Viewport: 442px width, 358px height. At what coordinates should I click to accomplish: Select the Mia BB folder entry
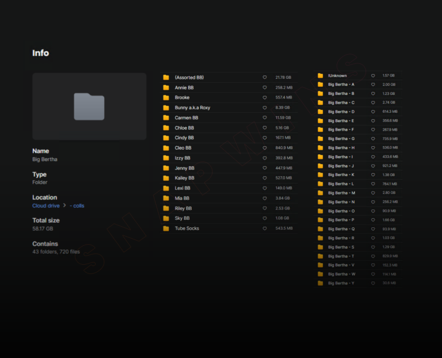click(x=182, y=198)
